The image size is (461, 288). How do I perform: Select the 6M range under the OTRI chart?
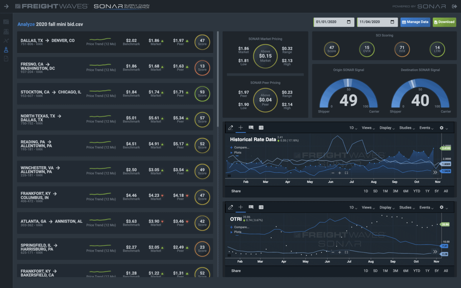click(x=406, y=271)
